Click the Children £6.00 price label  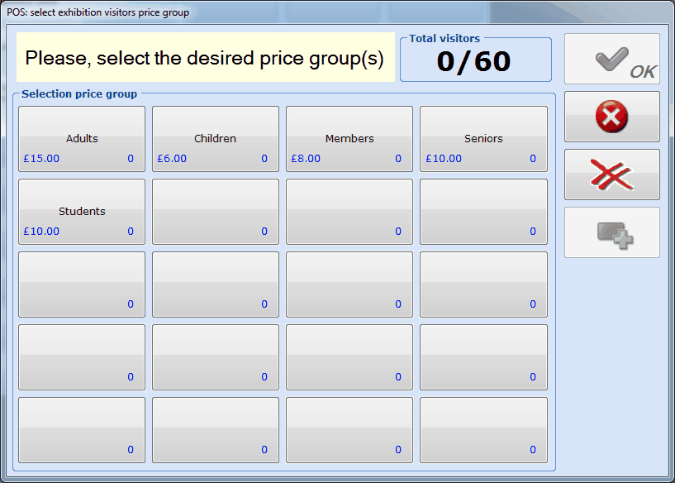coord(172,159)
